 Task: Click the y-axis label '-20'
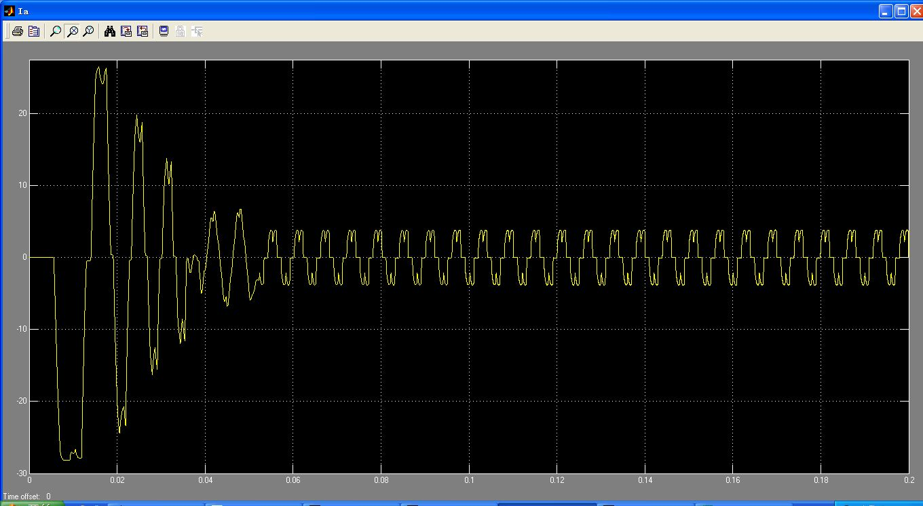(x=22, y=401)
